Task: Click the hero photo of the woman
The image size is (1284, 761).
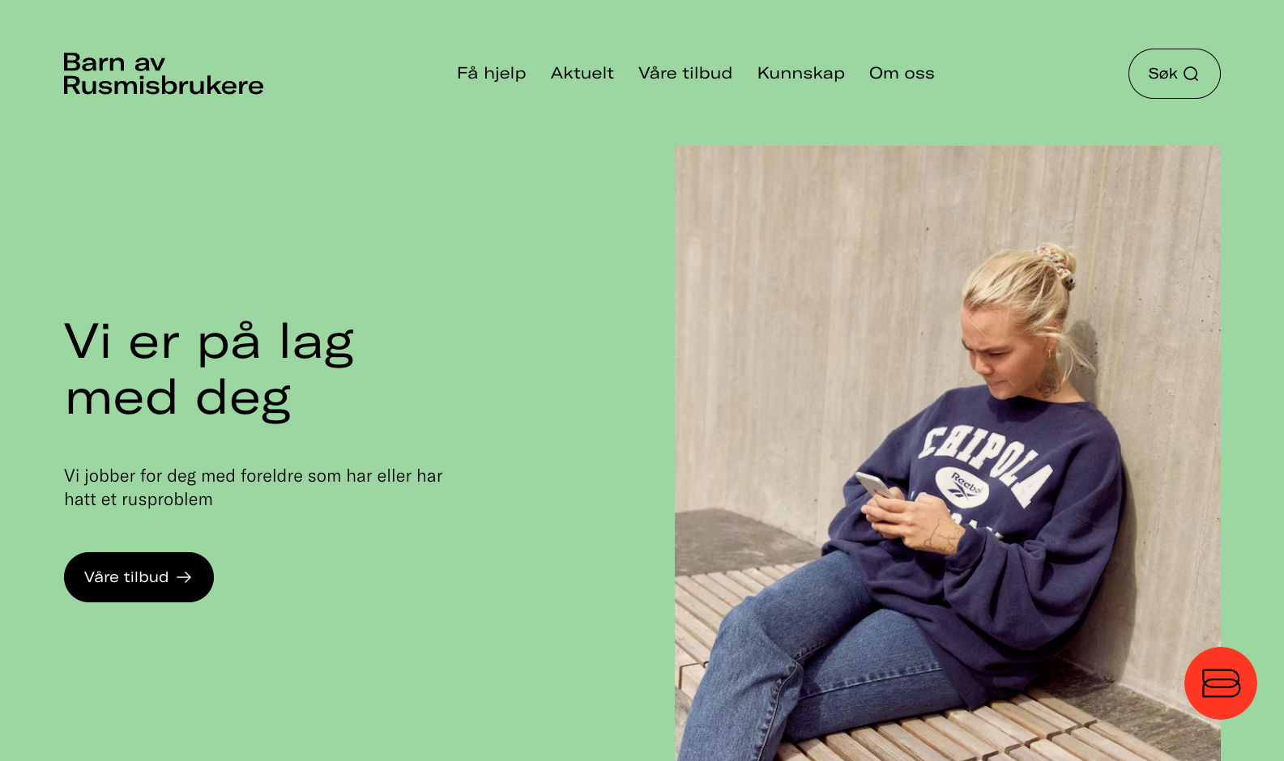Action: (947, 453)
